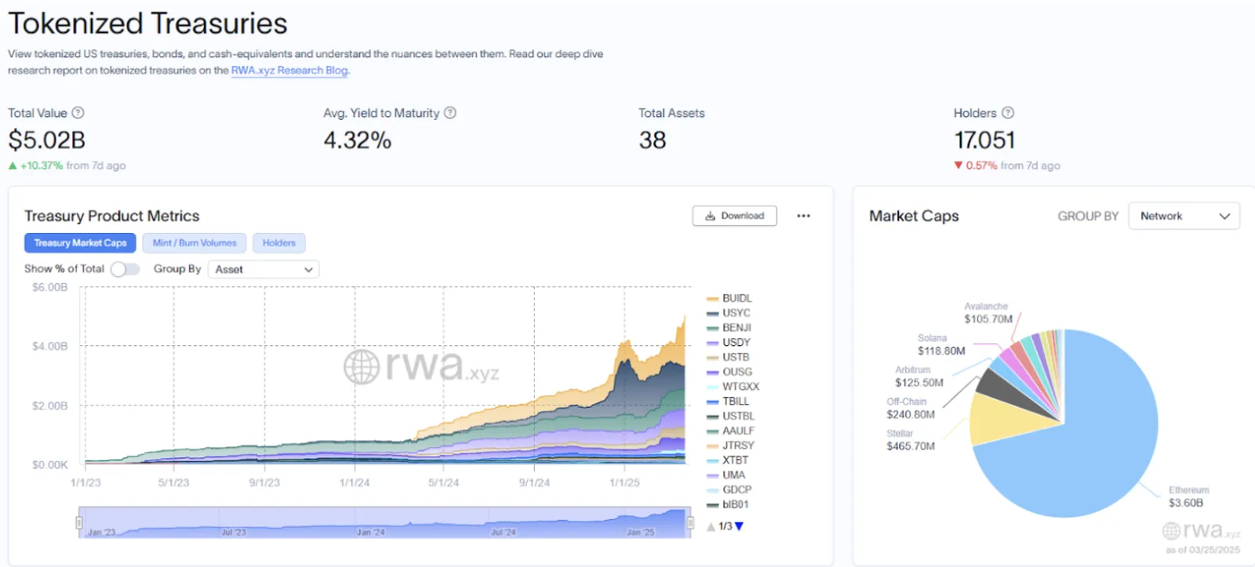This screenshot has height=567, width=1255.
Task: Open the Market Caps Network dropdown
Action: click(1184, 216)
